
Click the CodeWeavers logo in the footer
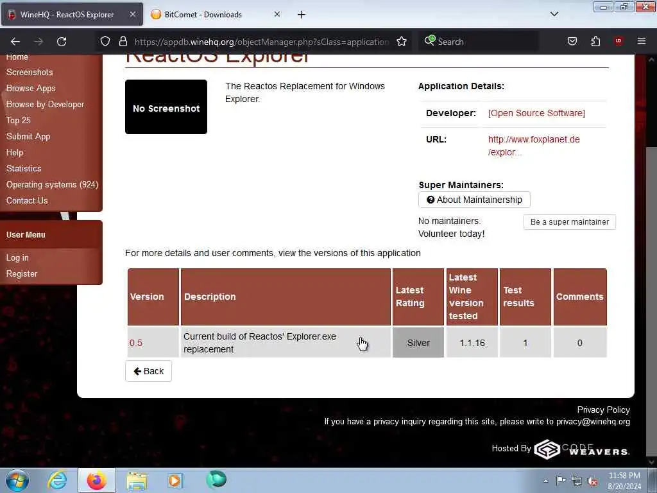581,449
